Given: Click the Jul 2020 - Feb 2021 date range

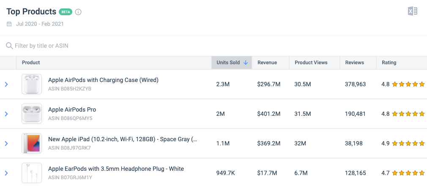Looking at the screenshot, I should [40, 24].
